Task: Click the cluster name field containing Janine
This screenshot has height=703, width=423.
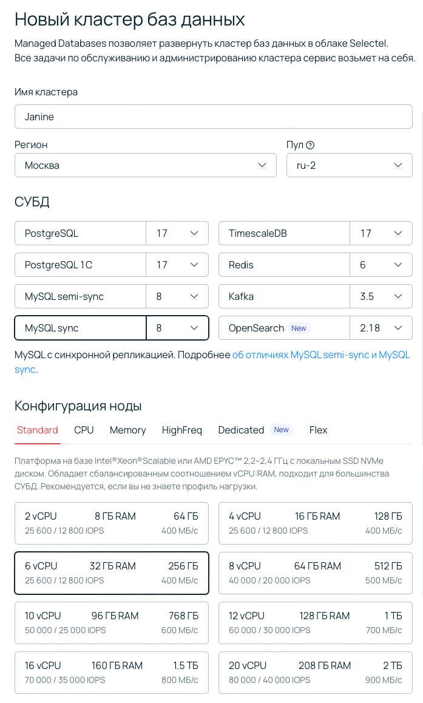Action: 212,117
